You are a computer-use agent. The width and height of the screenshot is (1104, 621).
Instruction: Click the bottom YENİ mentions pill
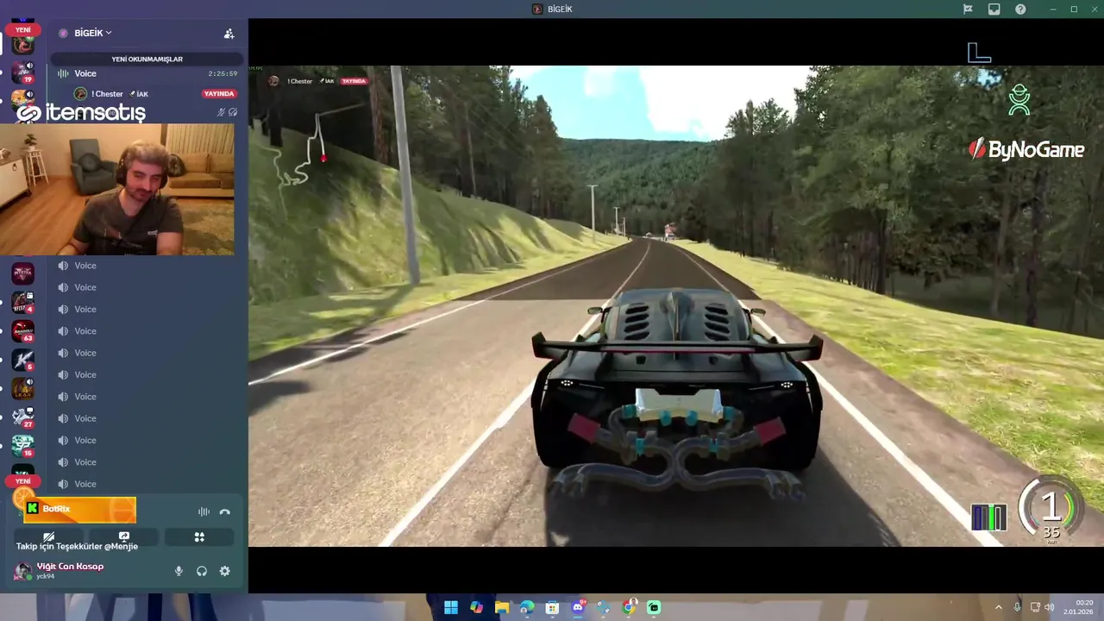tap(22, 481)
